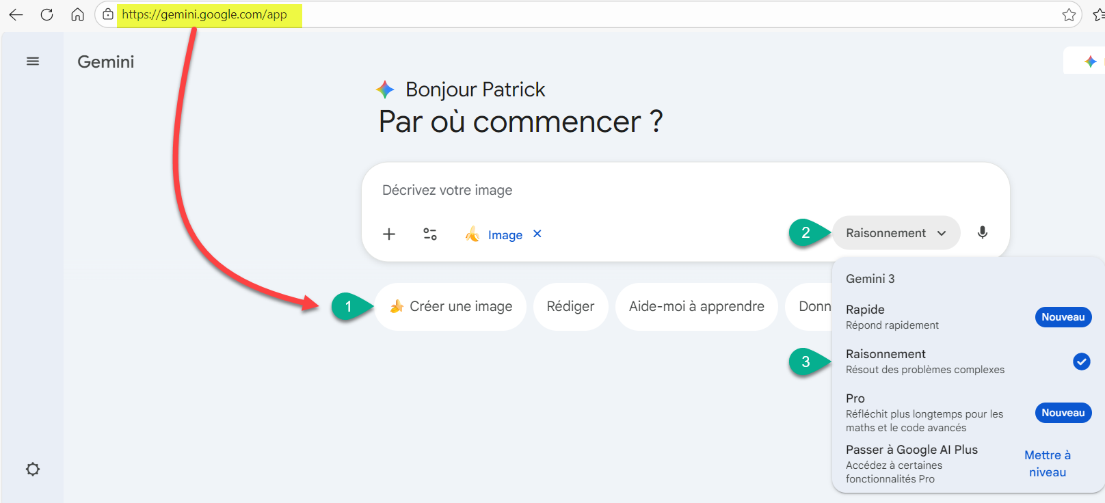Click the 'Mettre à niveau' upgrade link

pos(1048,463)
